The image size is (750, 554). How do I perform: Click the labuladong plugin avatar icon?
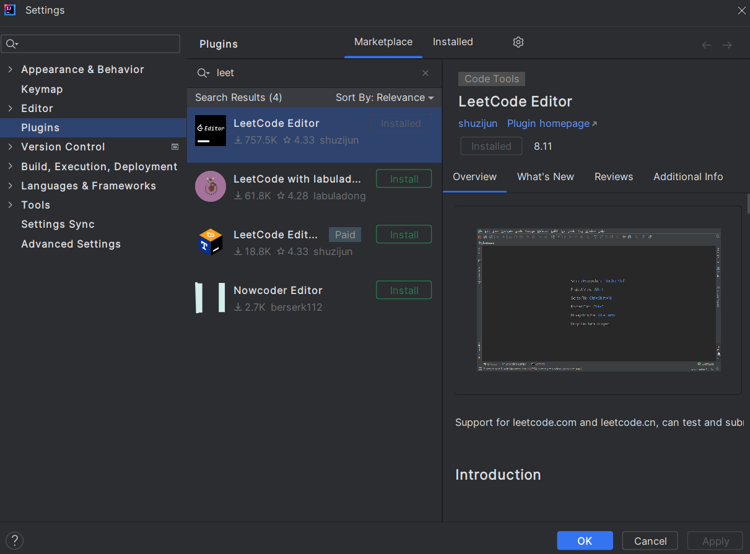coord(211,186)
